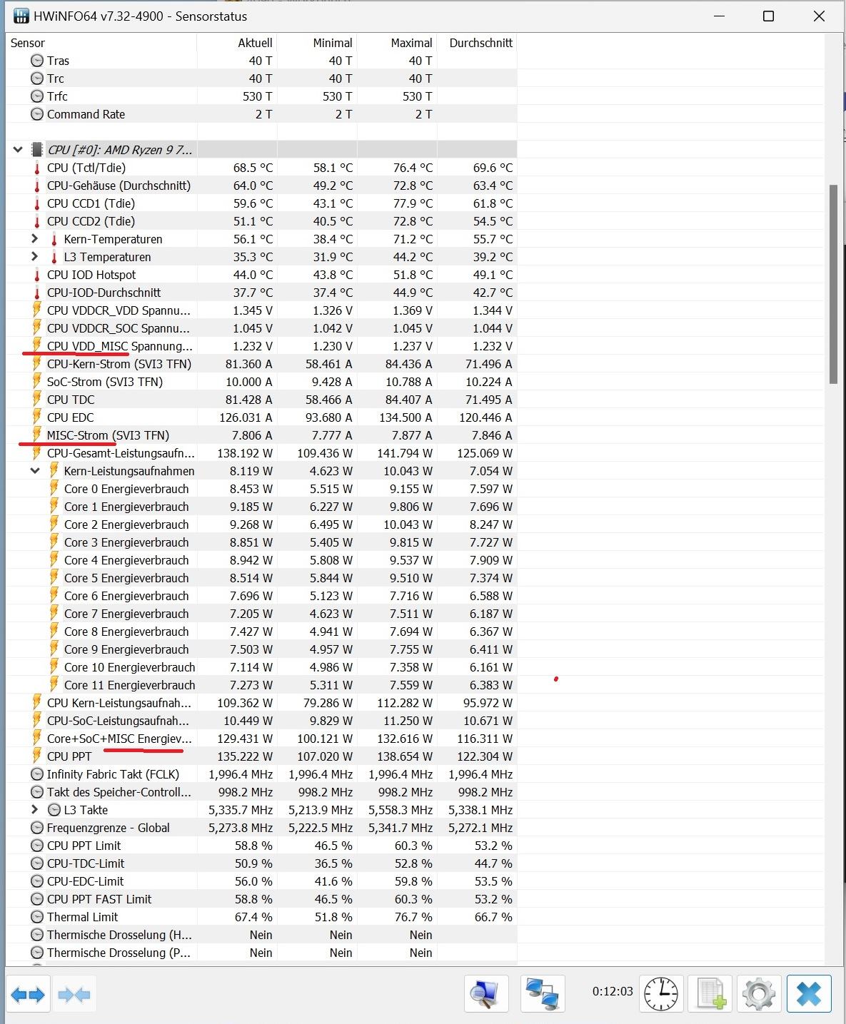This screenshot has height=1024, width=846.
Task: Click the Sensor column header
Action: [101, 43]
